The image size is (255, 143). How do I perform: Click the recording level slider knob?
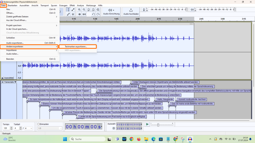186,9
